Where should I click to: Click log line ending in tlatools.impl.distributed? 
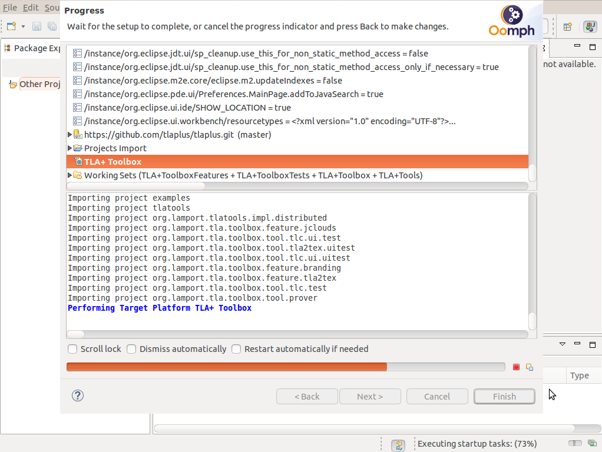click(197, 218)
